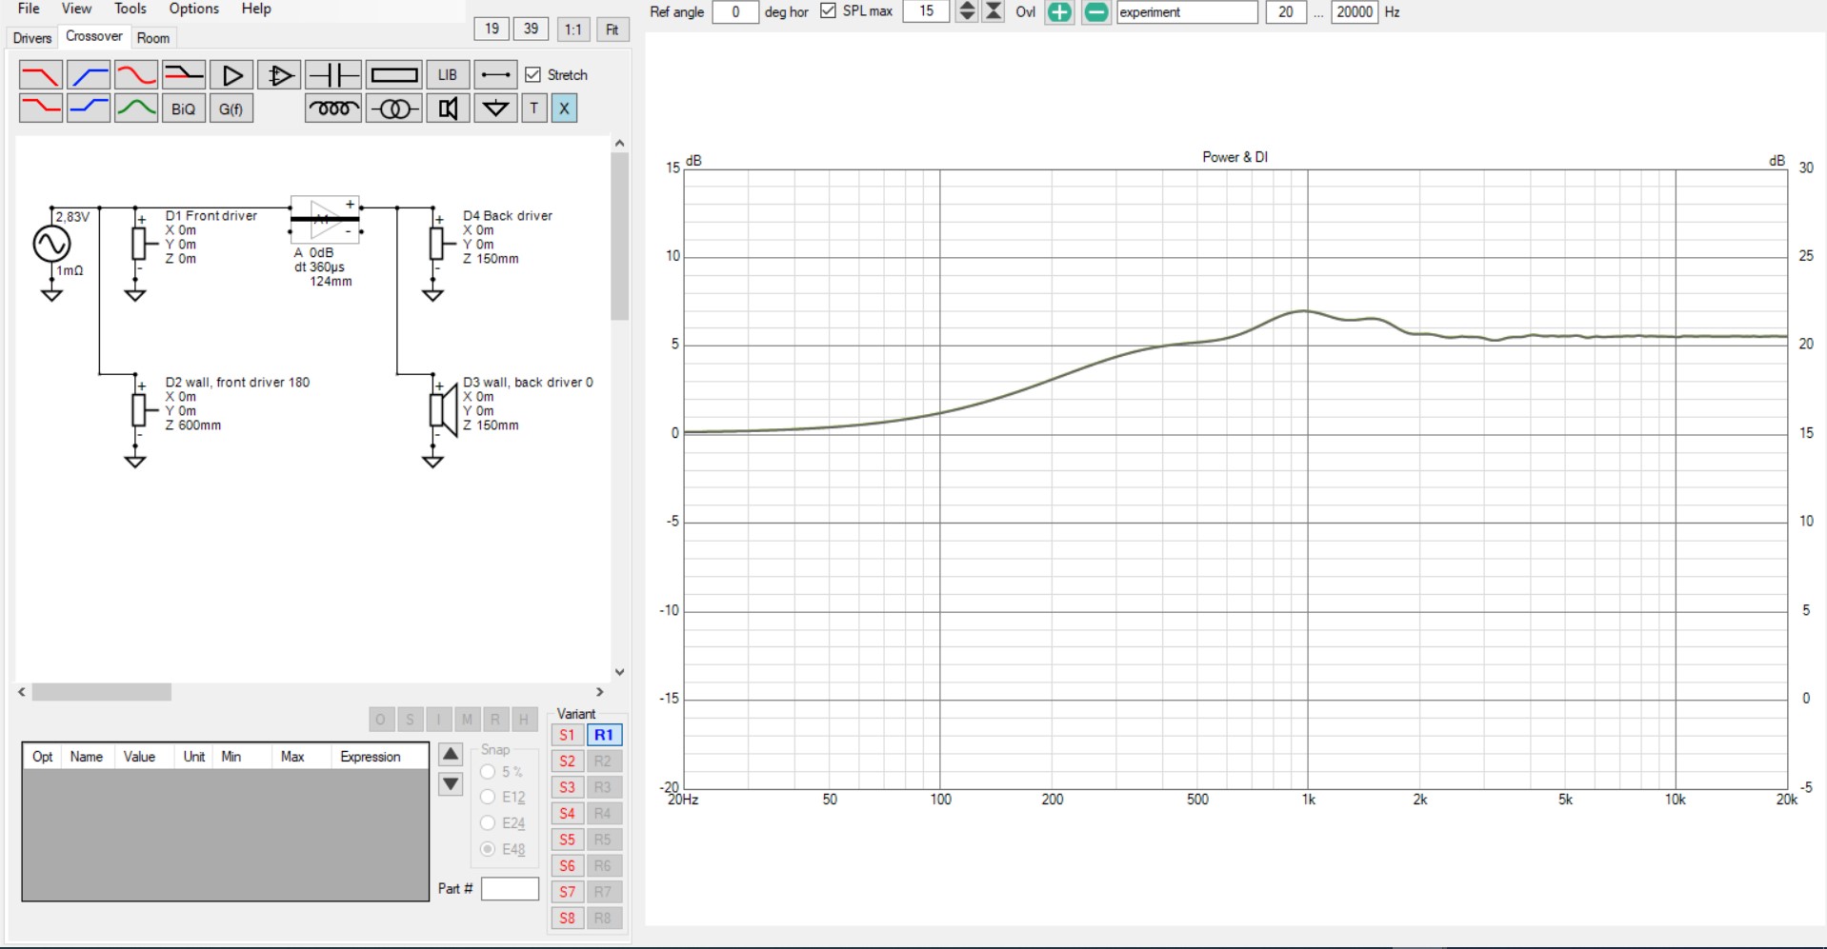Add a BiQ biquad block
The image size is (1827, 949).
tap(184, 109)
